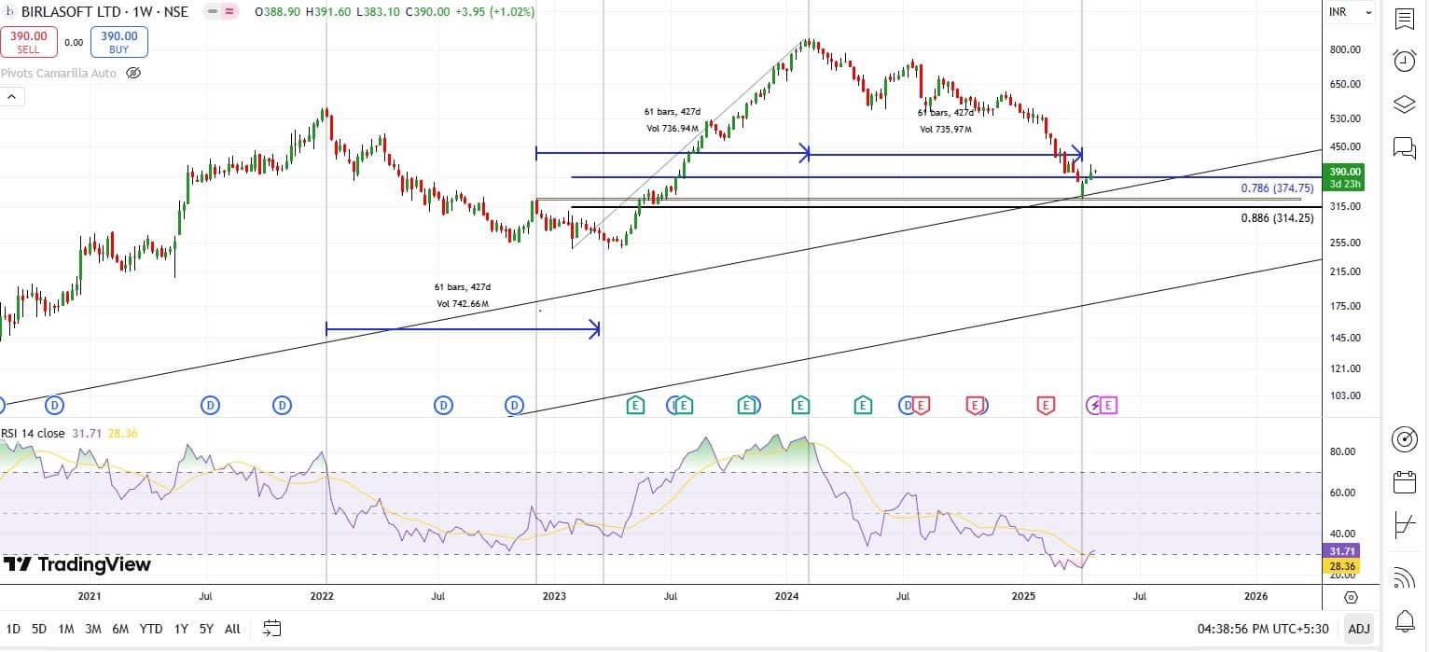Open price scale settings hexagon icon
The height and width of the screenshot is (652, 1429).
[1351, 597]
